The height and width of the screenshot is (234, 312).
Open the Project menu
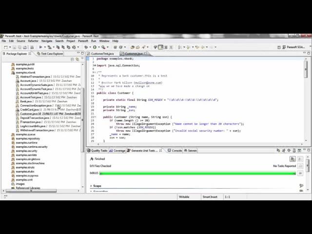71,41
